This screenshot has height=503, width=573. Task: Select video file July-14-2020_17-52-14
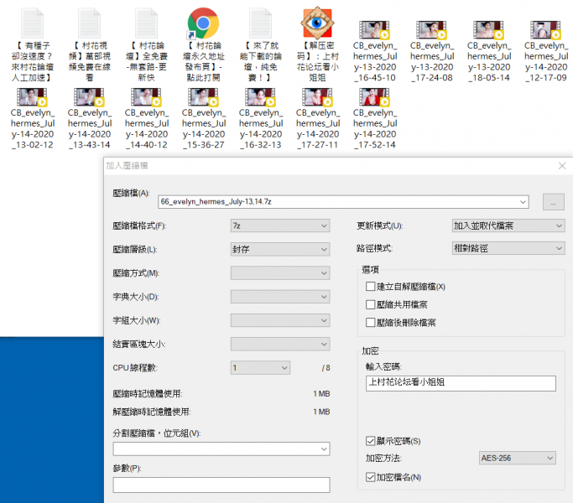[x=374, y=97]
